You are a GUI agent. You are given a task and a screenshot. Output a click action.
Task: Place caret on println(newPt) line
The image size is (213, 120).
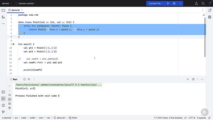[x=33, y=70]
